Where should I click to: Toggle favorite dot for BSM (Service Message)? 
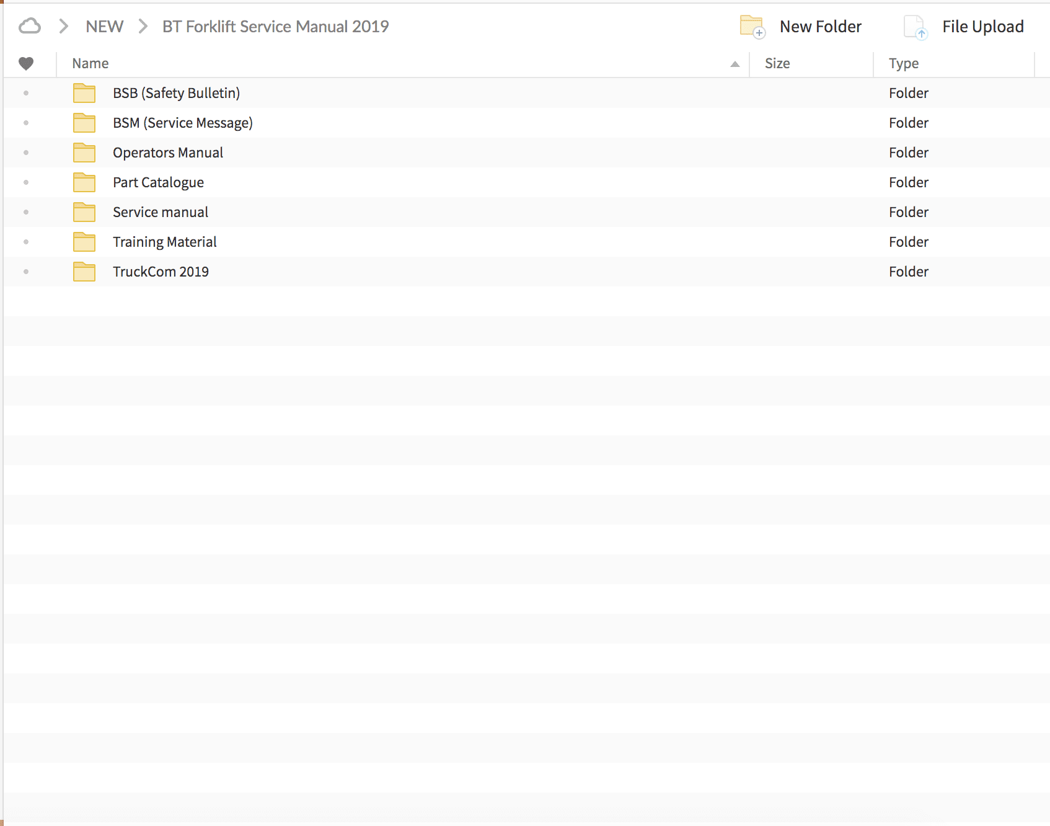[x=26, y=123]
